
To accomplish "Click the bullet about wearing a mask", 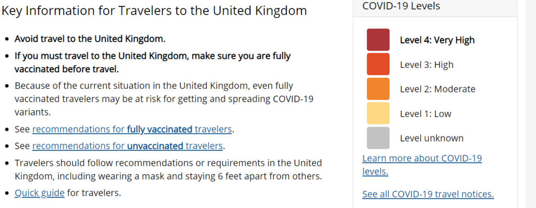I will tap(168, 169).
